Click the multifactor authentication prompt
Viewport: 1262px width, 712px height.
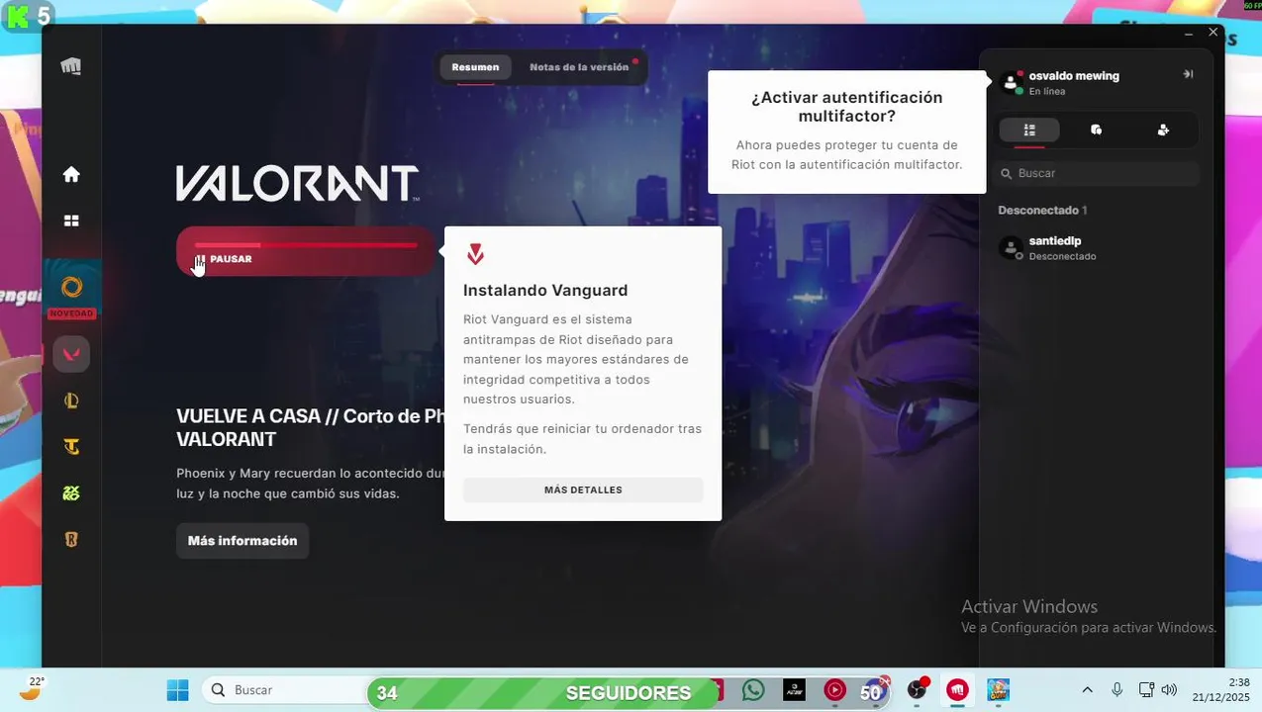point(846,132)
